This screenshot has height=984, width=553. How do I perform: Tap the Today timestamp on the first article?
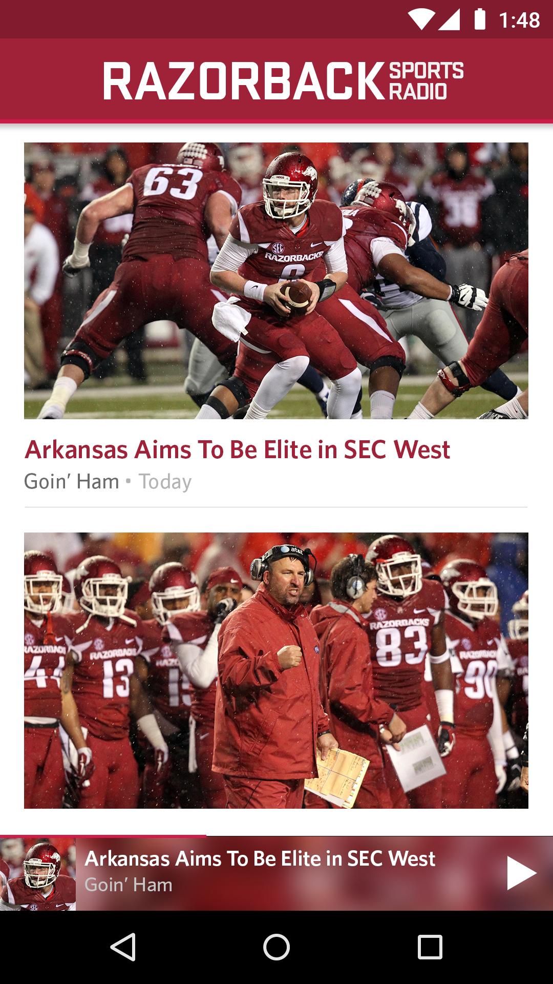point(165,481)
